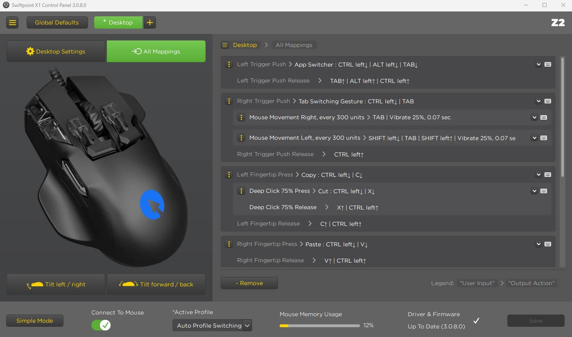The image size is (572, 337).
Task: Click the blue cursor logo on the mouse
Action: (152, 204)
